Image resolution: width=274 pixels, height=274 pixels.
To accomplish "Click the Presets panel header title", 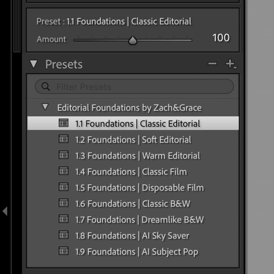I will click(64, 64).
